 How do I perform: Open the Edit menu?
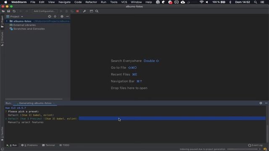[42, 2]
